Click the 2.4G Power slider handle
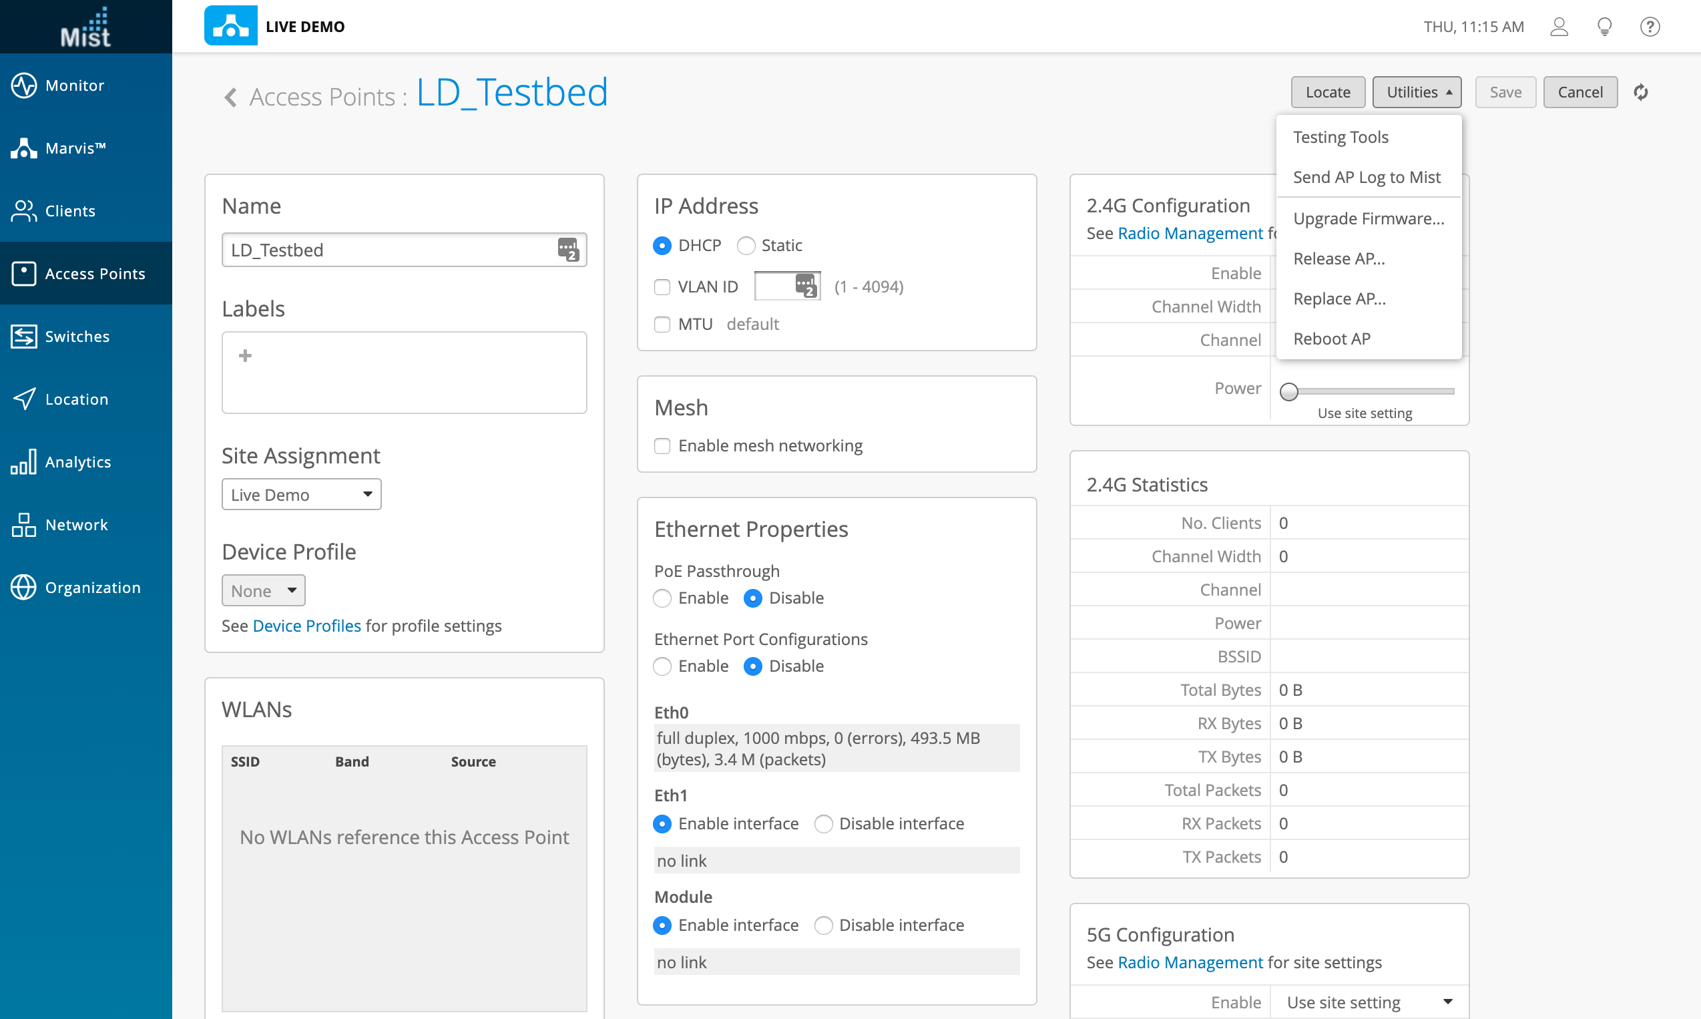Screen dimensions: 1701x1019 pos(1288,391)
